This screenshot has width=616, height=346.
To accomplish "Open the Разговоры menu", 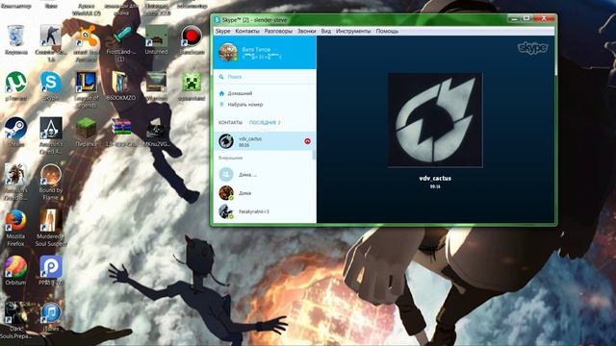I will (278, 31).
